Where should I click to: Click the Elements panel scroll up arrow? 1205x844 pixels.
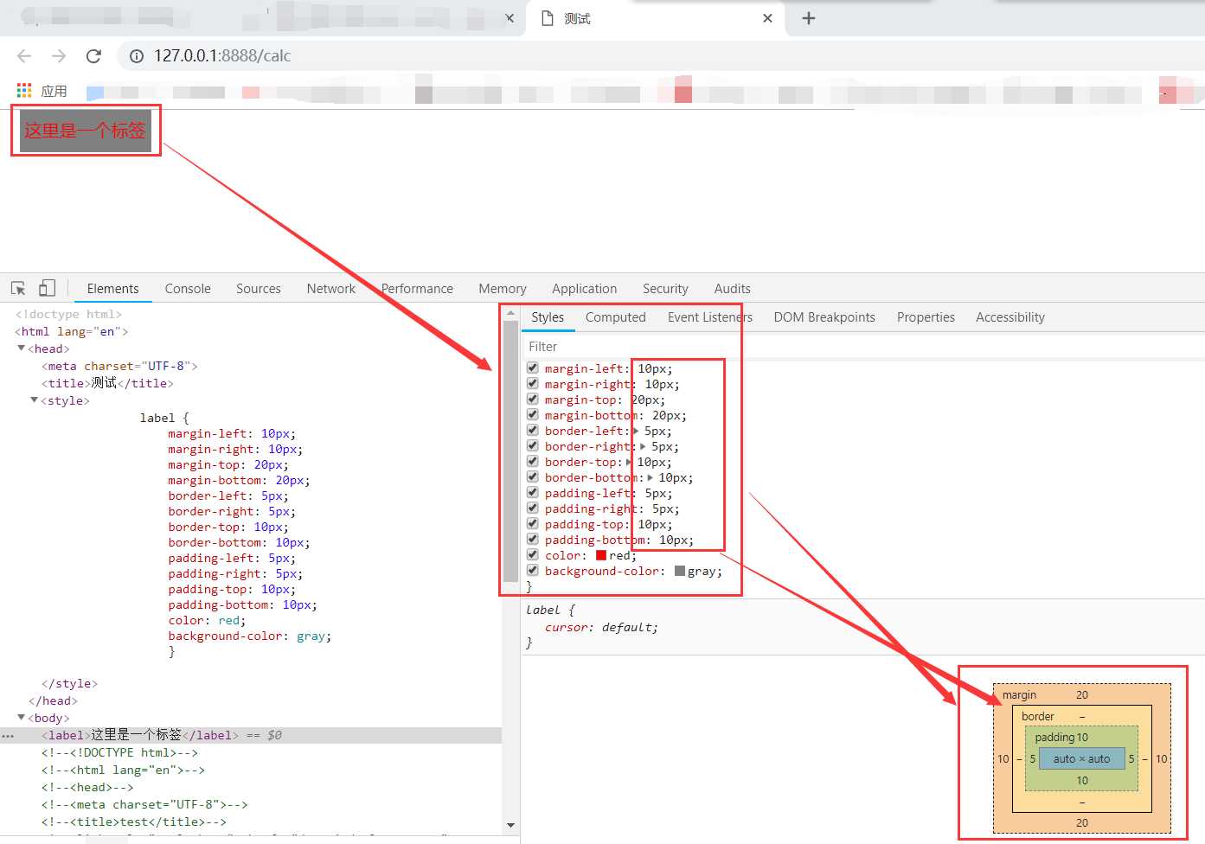[510, 313]
